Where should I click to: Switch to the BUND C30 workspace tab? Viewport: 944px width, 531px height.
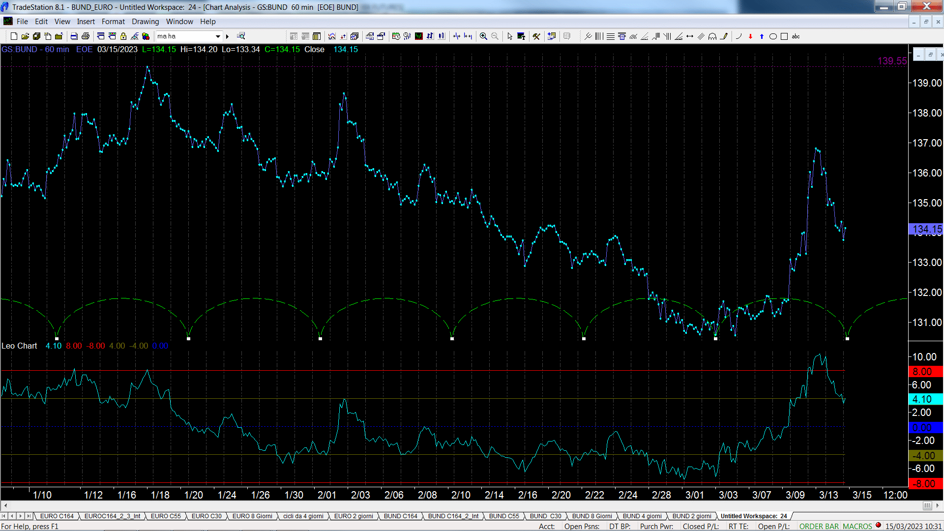point(545,516)
